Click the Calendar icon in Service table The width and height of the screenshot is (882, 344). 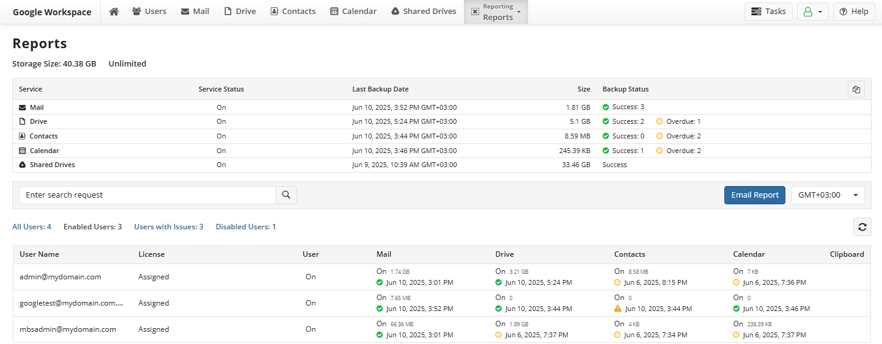tap(23, 151)
